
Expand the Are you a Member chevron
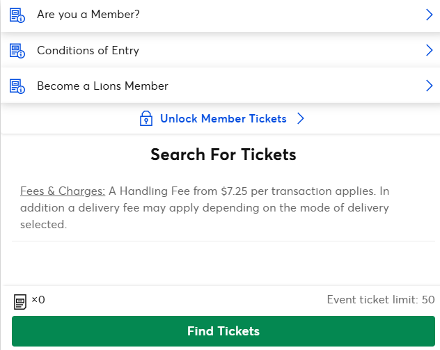click(429, 15)
